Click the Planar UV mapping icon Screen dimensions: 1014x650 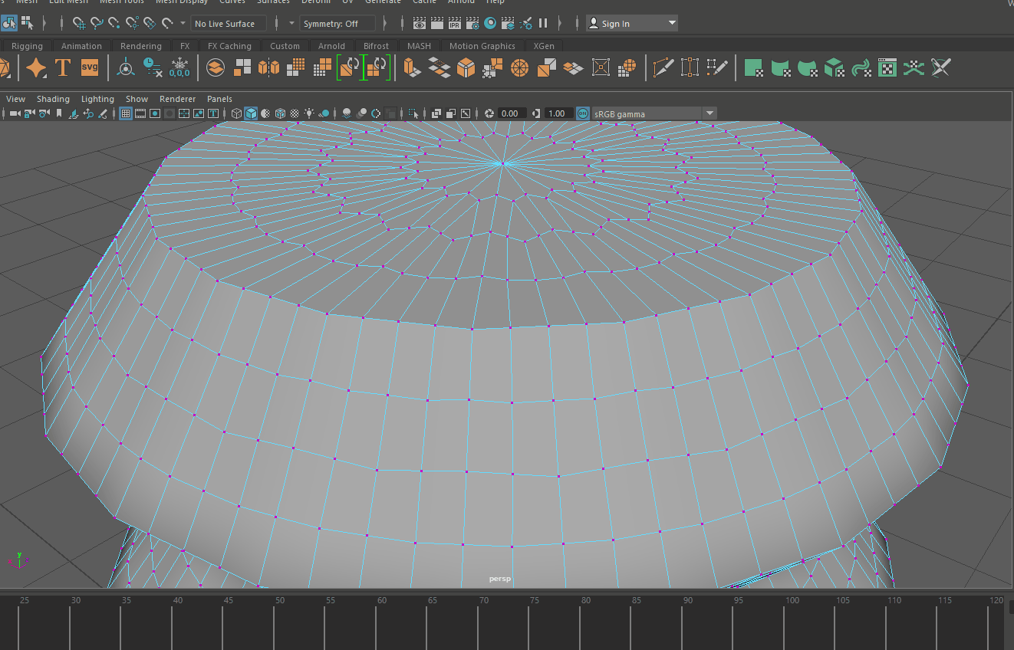(x=753, y=68)
